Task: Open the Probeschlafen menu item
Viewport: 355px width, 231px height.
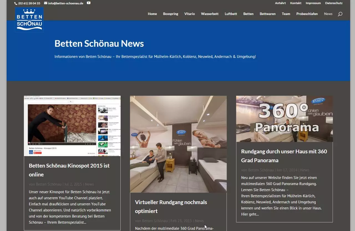Action: point(307,14)
